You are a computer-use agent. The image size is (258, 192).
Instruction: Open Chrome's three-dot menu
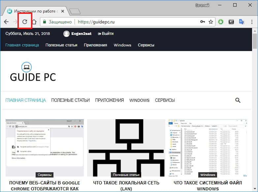(x=252, y=22)
